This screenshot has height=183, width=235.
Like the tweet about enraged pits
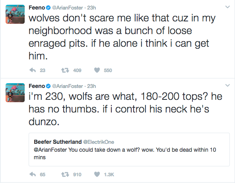(x=97, y=70)
